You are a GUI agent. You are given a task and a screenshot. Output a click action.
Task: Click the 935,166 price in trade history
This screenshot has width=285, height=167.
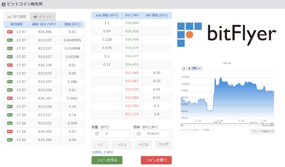[x=45, y=140]
